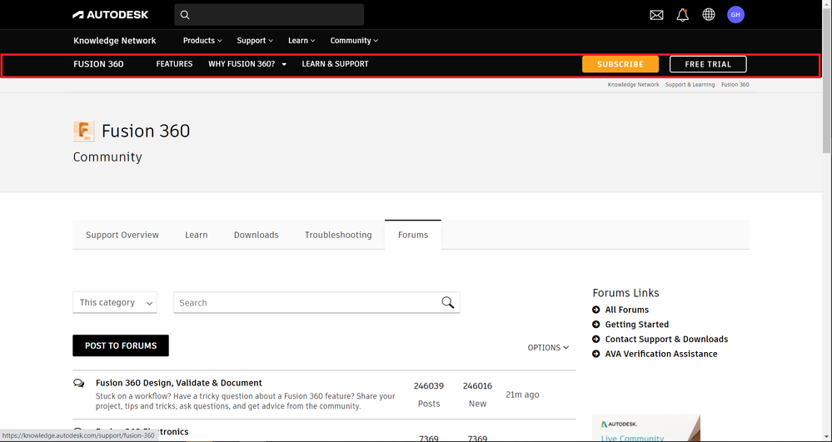Open Contact Support & Downloads link

click(666, 339)
